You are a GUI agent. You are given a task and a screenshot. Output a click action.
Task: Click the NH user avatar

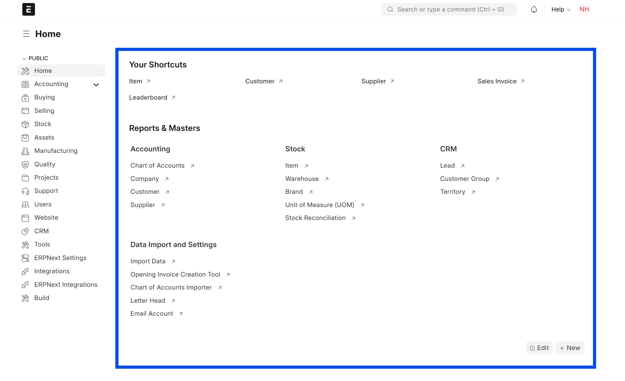[584, 9]
